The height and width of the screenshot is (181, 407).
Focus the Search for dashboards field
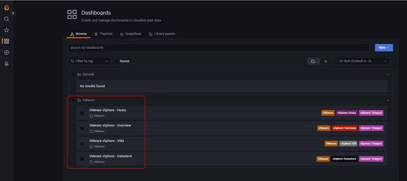click(x=219, y=48)
